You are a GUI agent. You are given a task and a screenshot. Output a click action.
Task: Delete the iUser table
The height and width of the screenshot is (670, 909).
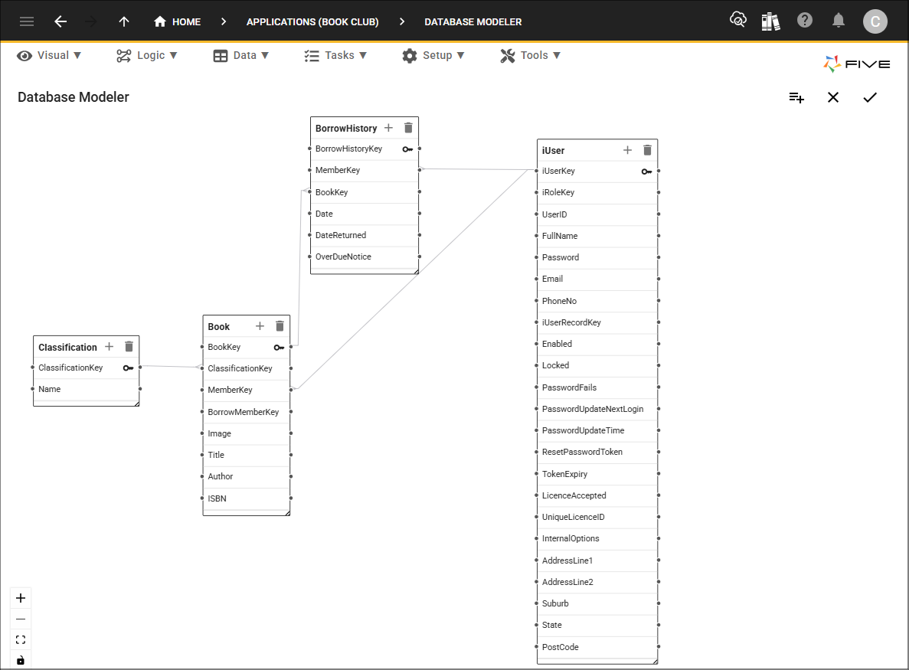pos(648,150)
